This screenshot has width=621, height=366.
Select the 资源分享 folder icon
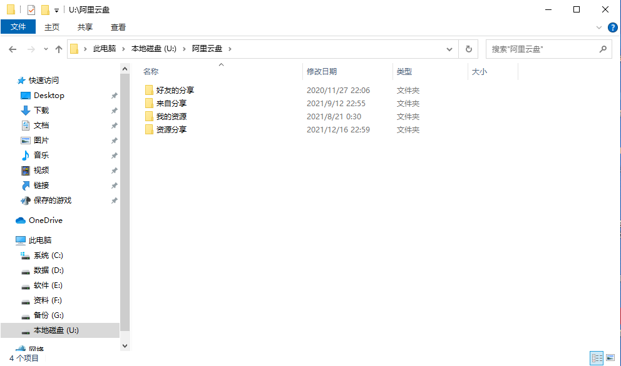[149, 130]
